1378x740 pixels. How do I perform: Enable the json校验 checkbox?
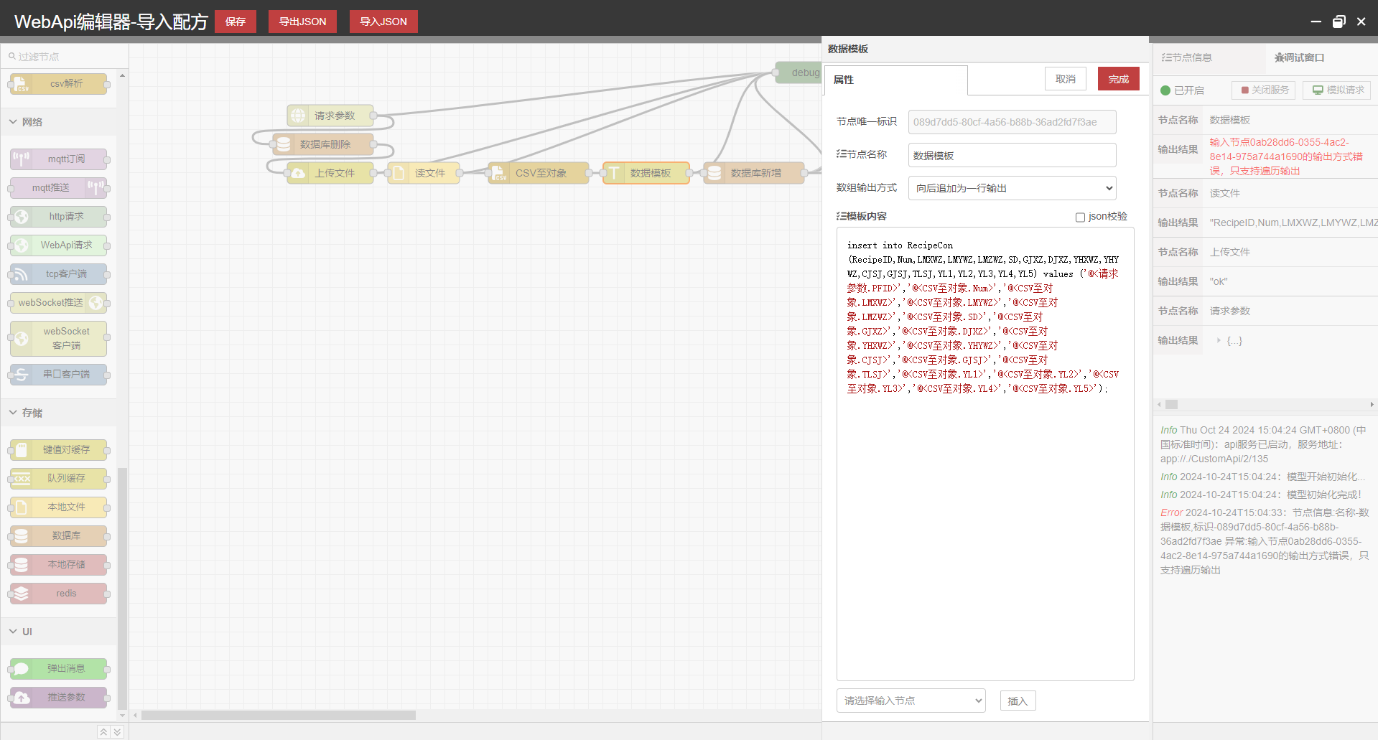pyautogui.click(x=1080, y=217)
